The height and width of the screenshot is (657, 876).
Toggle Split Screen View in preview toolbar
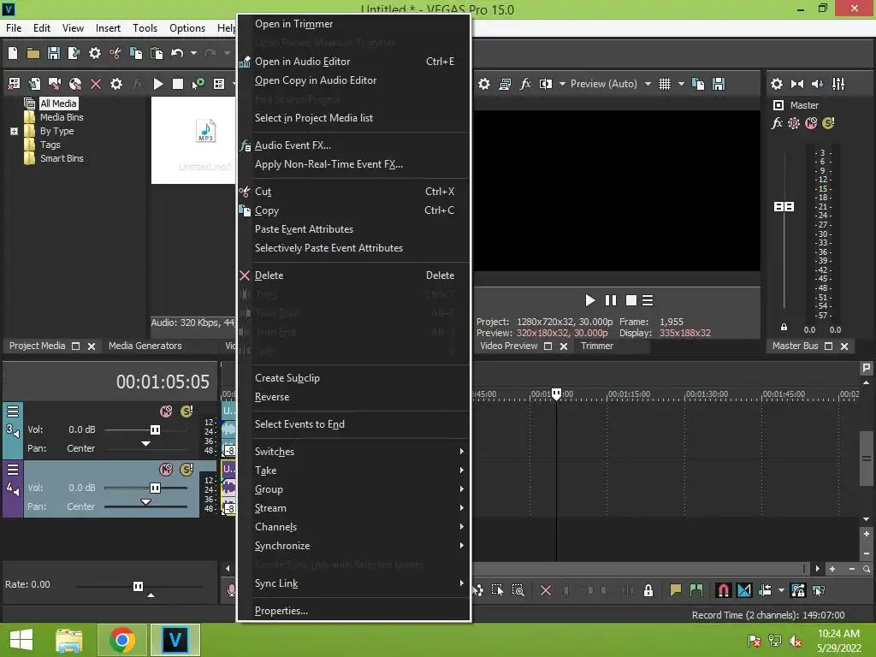(x=545, y=84)
